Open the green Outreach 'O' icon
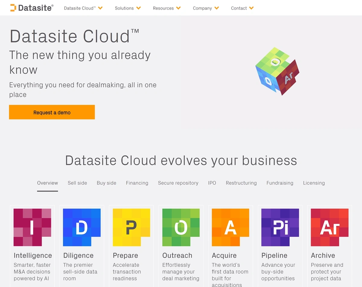This screenshot has width=362, height=287. click(181, 227)
